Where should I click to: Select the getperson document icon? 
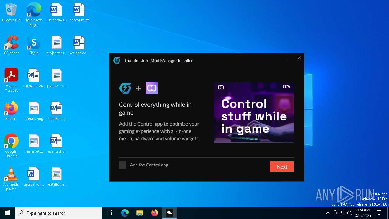click(x=34, y=177)
